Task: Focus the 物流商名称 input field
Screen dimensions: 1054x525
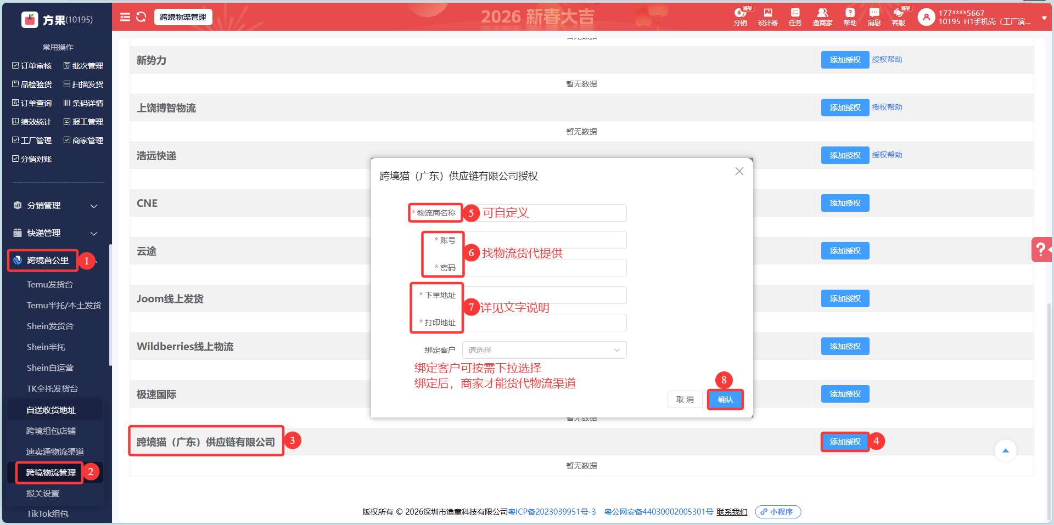Action: (x=544, y=213)
